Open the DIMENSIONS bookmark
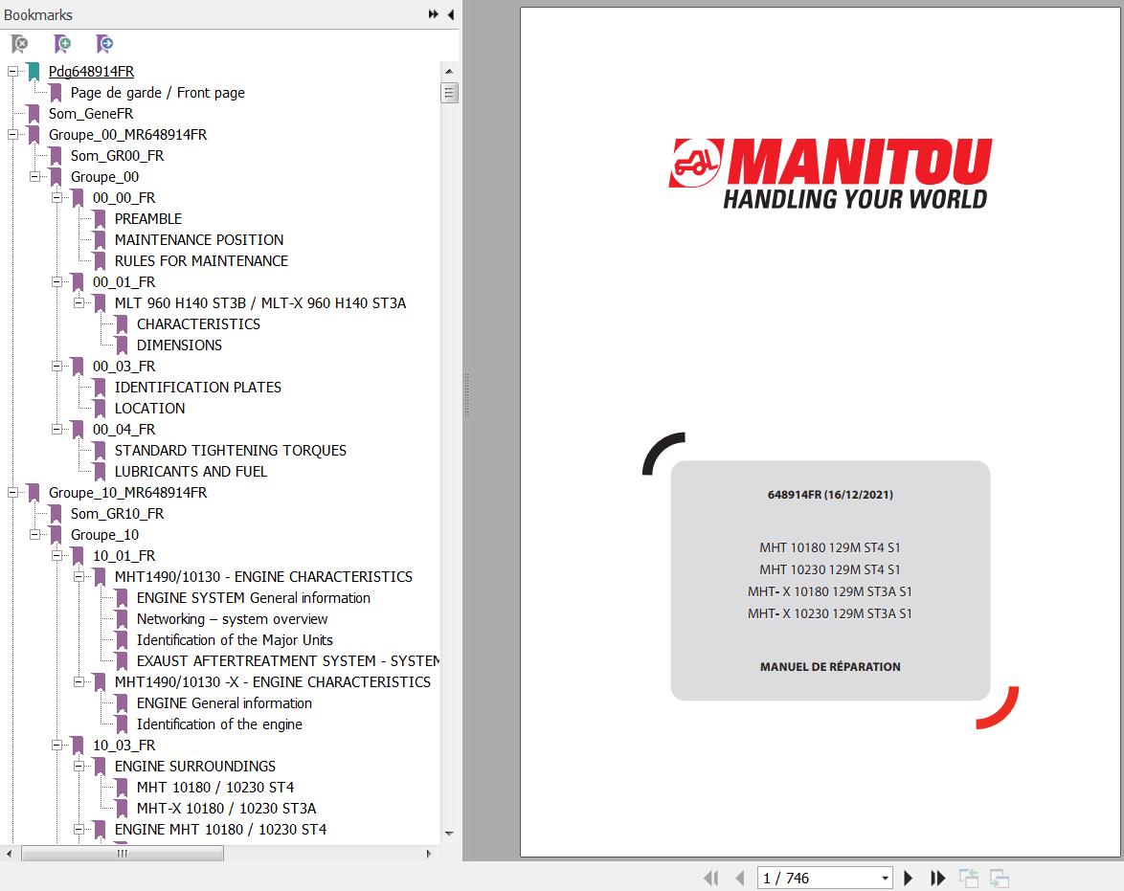The width and height of the screenshot is (1124, 891). coord(179,345)
